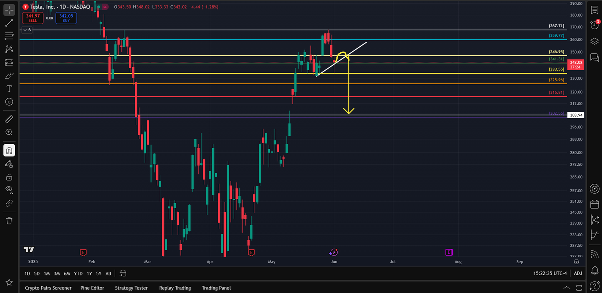Open chart settings hexagon gear icon
Screen dimensions: 602x293
(x=577, y=262)
